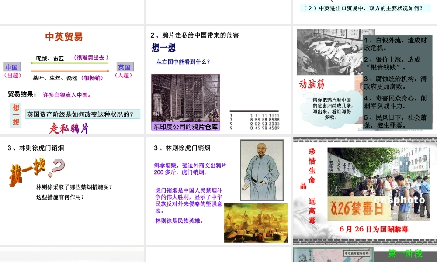Click the (出超) label under 中国
The height and width of the screenshot is (262, 437).
[12, 76]
